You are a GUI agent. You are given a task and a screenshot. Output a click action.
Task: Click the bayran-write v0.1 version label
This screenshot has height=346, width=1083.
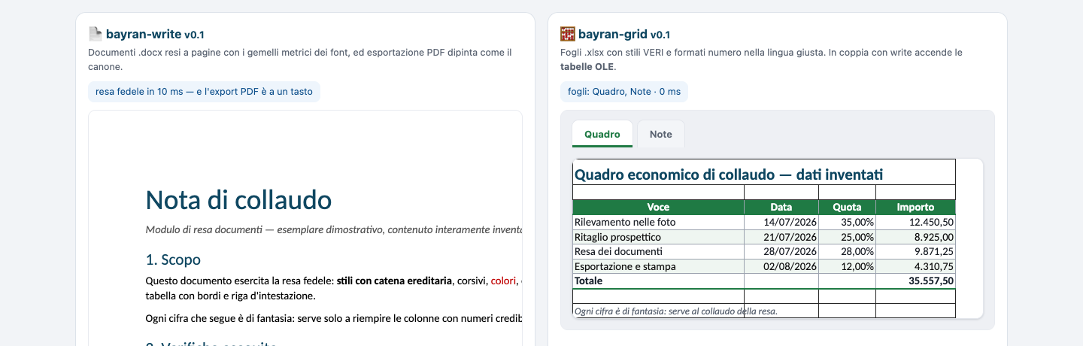pos(195,35)
